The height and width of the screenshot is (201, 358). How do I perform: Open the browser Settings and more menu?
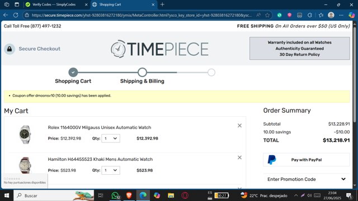(341, 15)
